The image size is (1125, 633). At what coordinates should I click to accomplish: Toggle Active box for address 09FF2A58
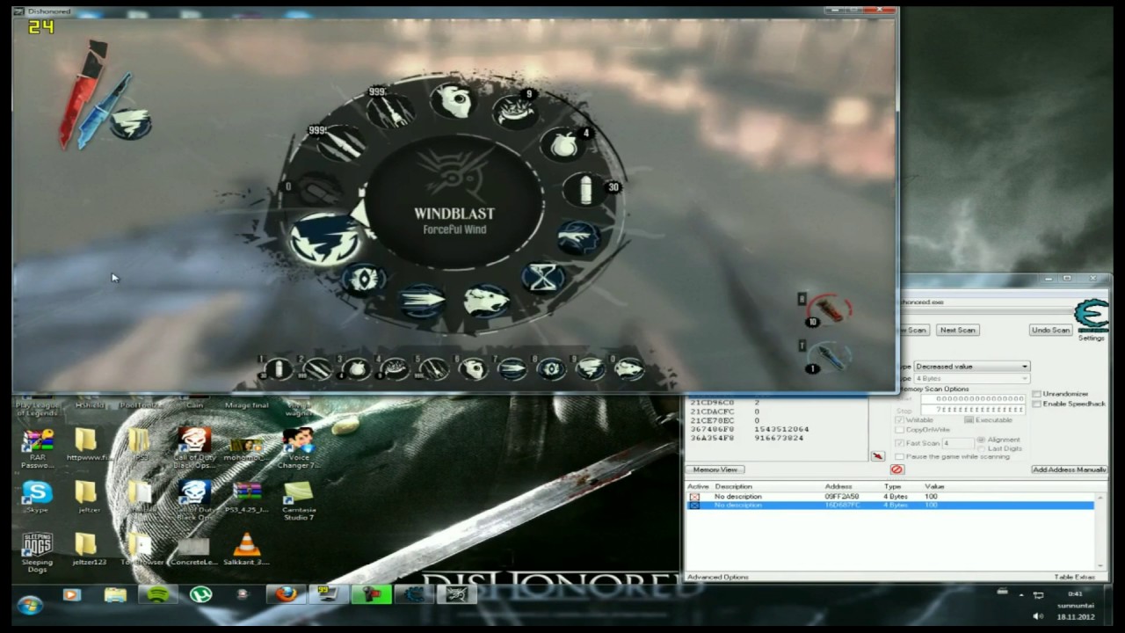(x=694, y=497)
